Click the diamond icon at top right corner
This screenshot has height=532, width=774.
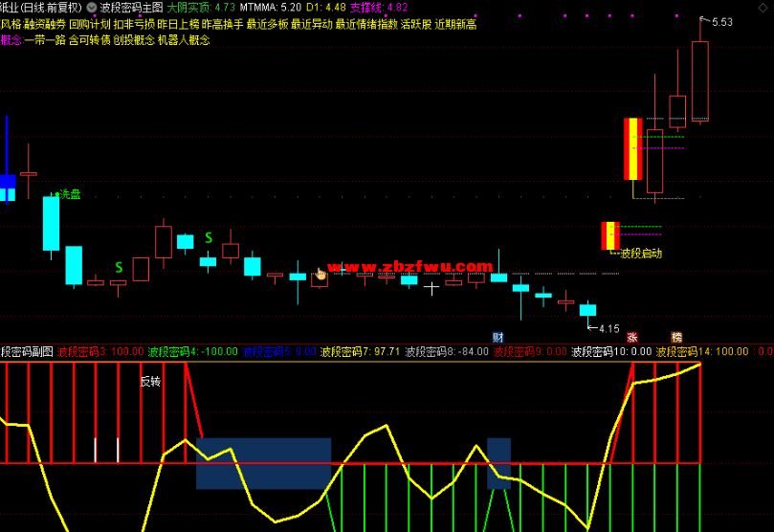(x=763, y=8)
